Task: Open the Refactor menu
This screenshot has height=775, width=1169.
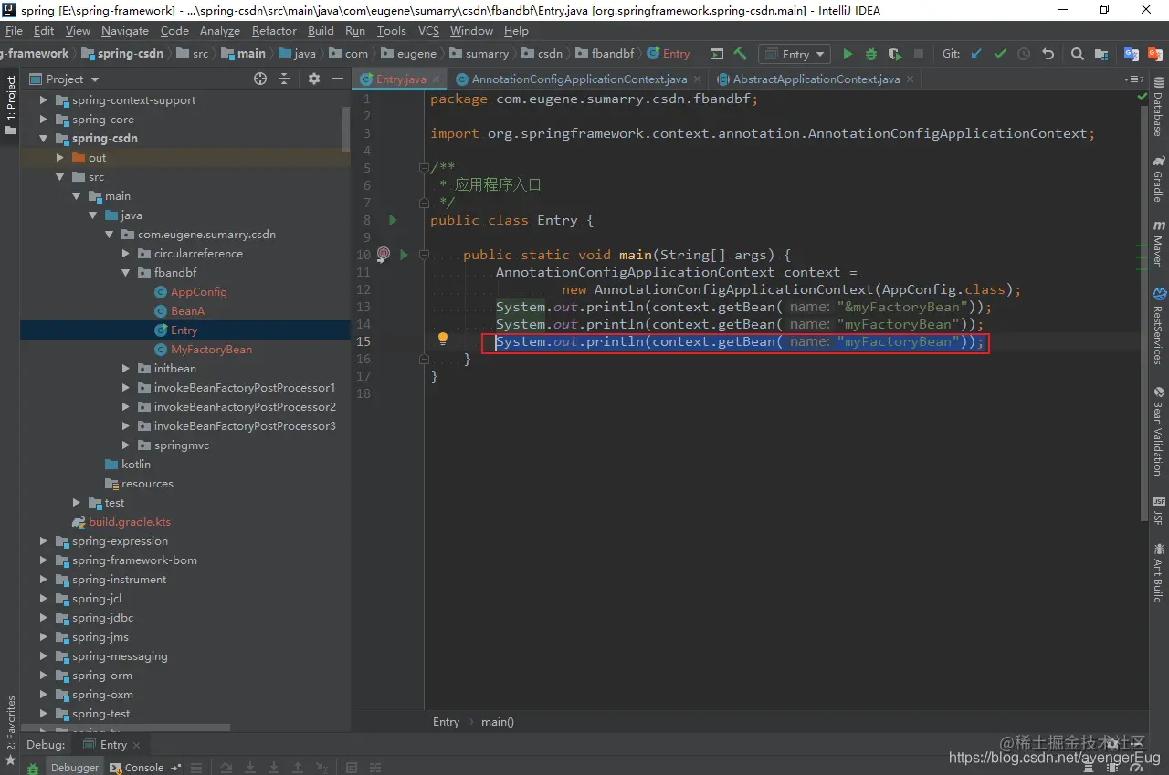Action: pyautogui.click(x=274, y=30)
